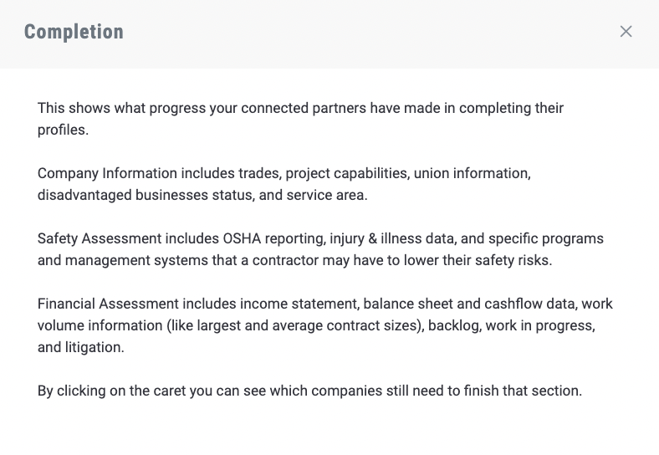Click the Completion dialog title
The height and width of the screenshot is (455, 659).
point(74,32)
